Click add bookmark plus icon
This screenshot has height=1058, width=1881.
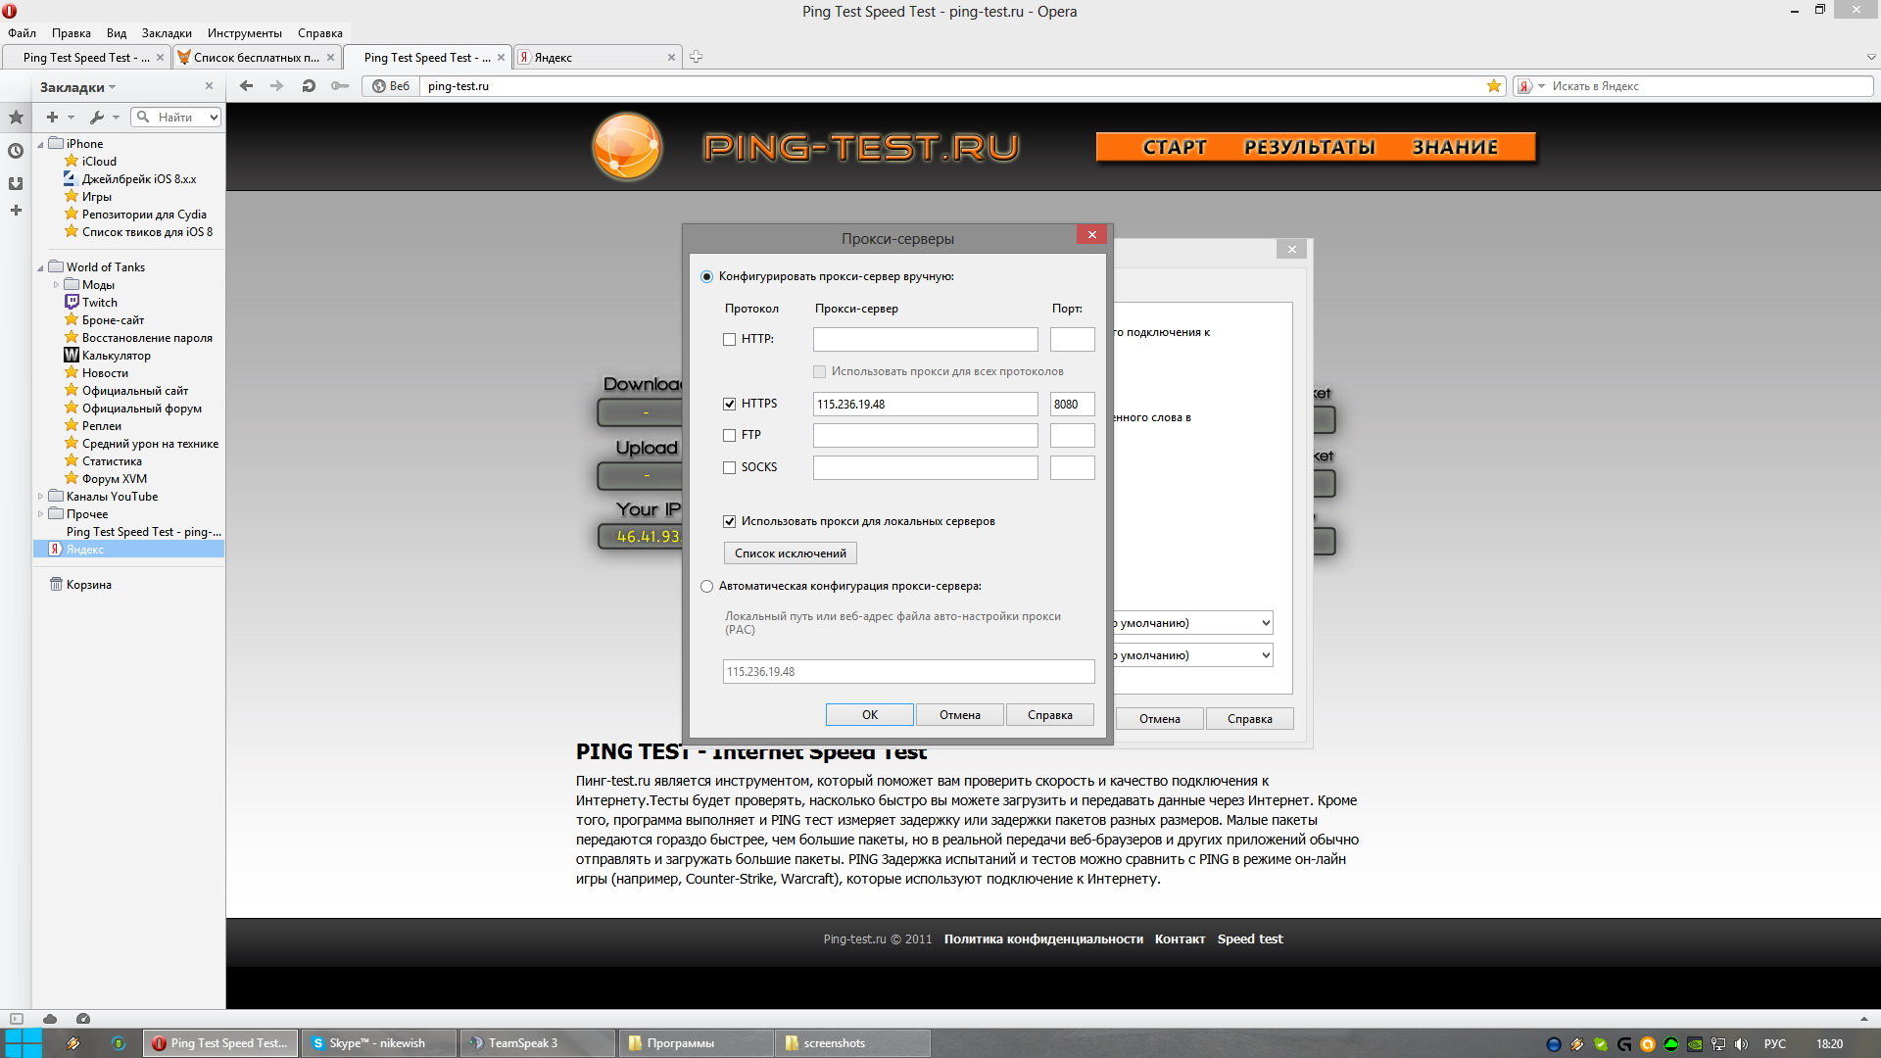(x=52, y=118)
